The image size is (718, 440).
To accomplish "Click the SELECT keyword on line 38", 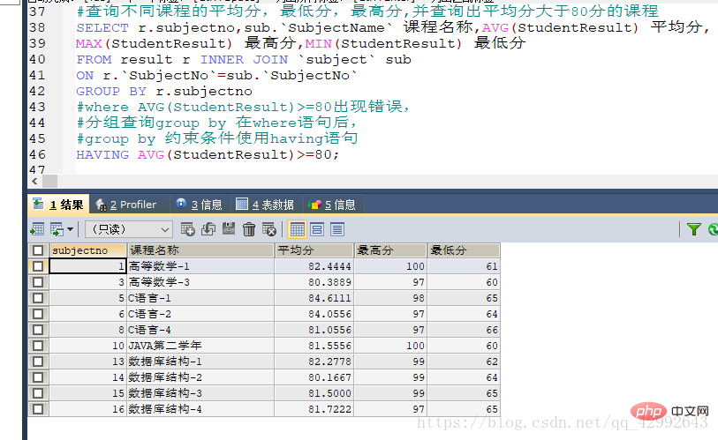I will (102, 27).
